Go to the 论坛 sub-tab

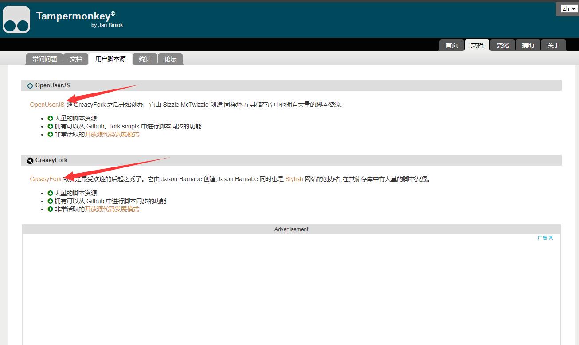(171, 59)
